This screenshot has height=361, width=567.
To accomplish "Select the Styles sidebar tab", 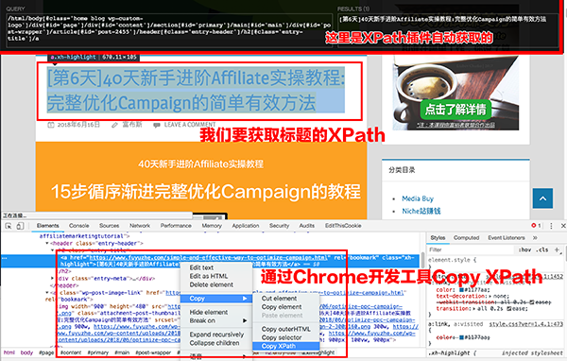I will [438, 237].
